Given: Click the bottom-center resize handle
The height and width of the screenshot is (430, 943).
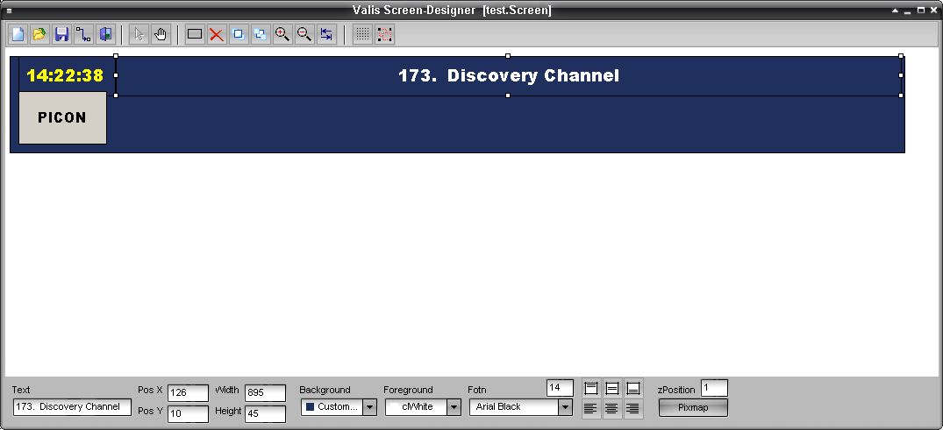Looking at the screenshot, I should point(508,95).
